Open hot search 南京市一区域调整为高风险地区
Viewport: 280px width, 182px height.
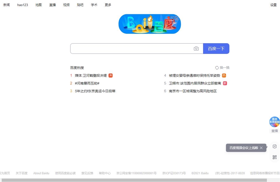[193, 91]
